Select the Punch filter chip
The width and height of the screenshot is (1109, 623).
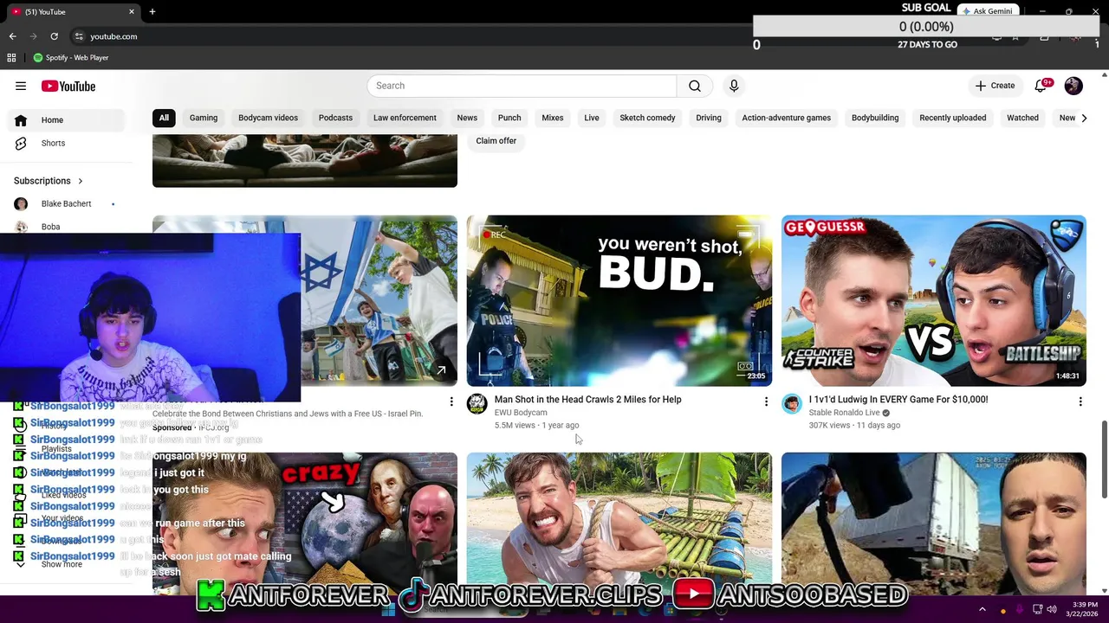tap(509, 118)
